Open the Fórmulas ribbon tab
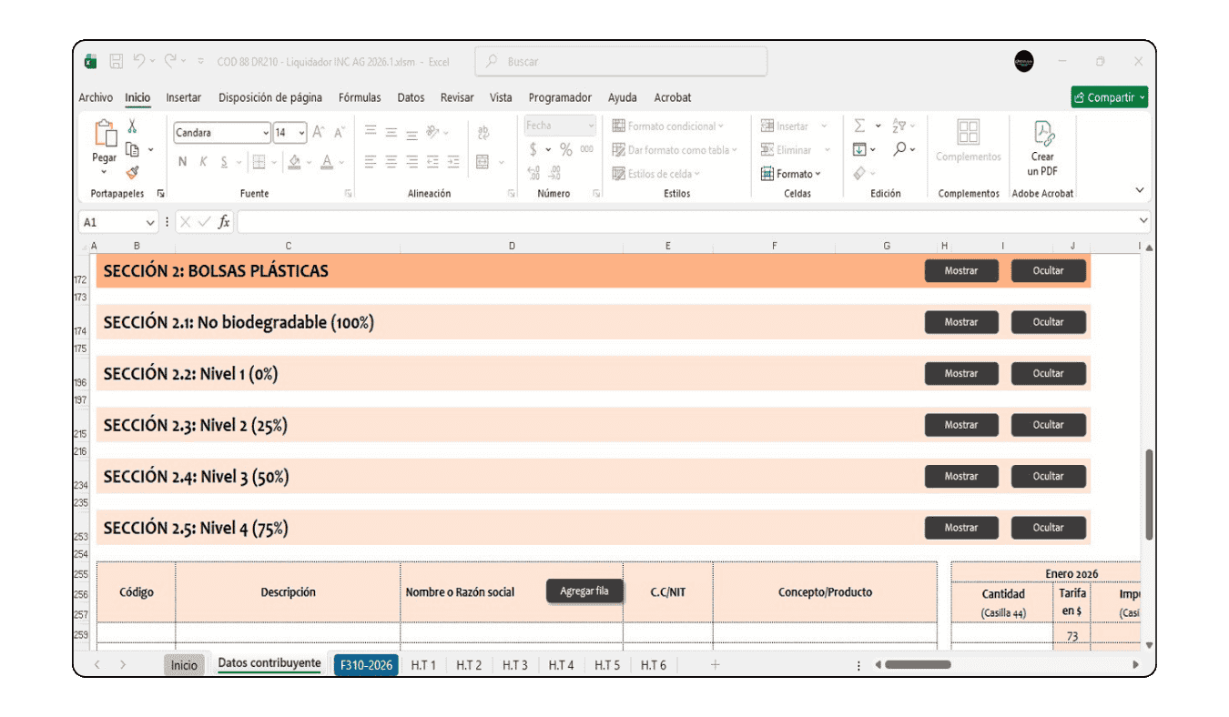Screen dimensions: 1229x717 (x=360, y=97)
